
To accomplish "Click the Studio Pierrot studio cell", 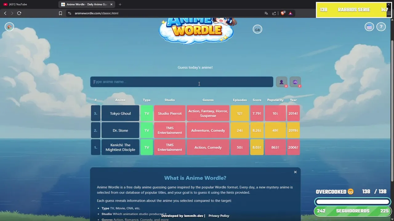I will point(170,114).
